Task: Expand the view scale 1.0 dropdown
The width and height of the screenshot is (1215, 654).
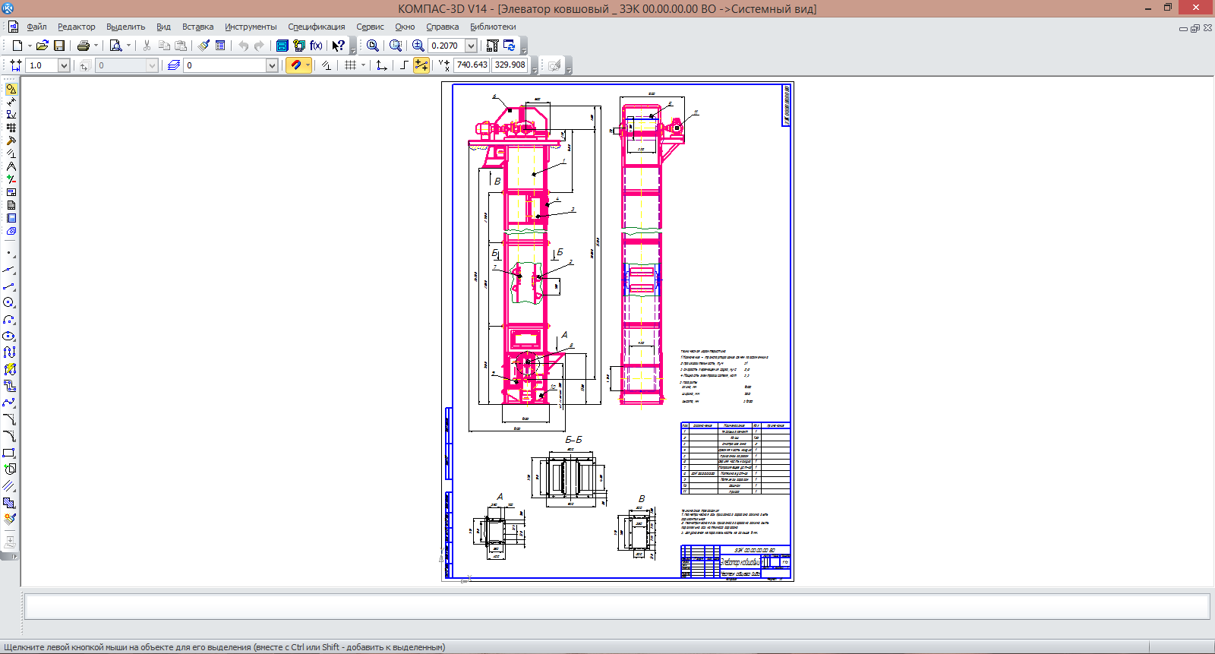Action: point(64,65)
